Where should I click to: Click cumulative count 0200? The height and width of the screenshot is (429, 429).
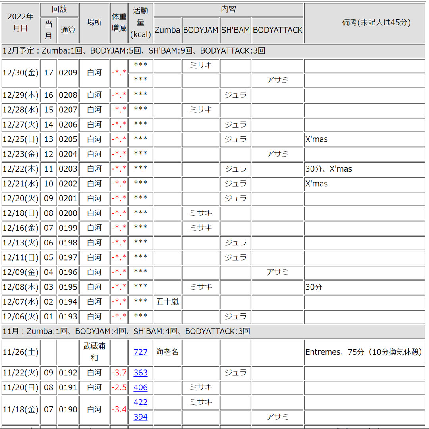pos(68,213)
